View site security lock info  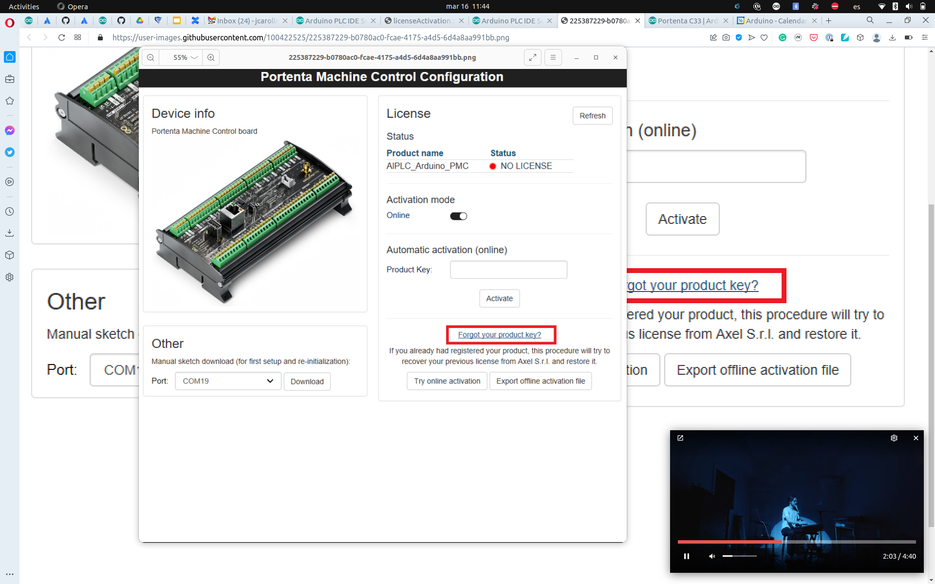tap(100, 37)
